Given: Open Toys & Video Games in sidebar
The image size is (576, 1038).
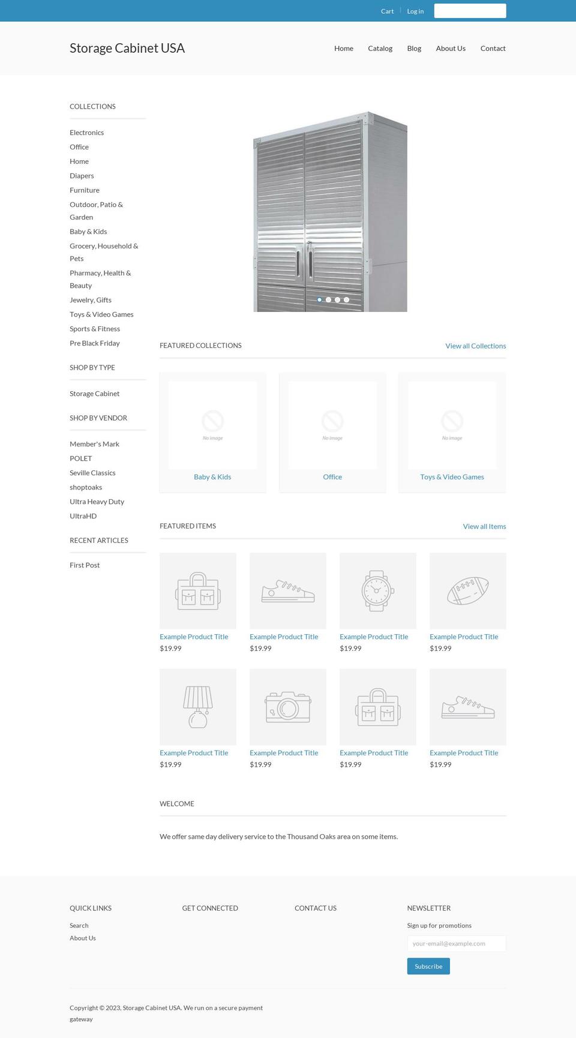Looking at the screenshot, I should click(101, 314).
